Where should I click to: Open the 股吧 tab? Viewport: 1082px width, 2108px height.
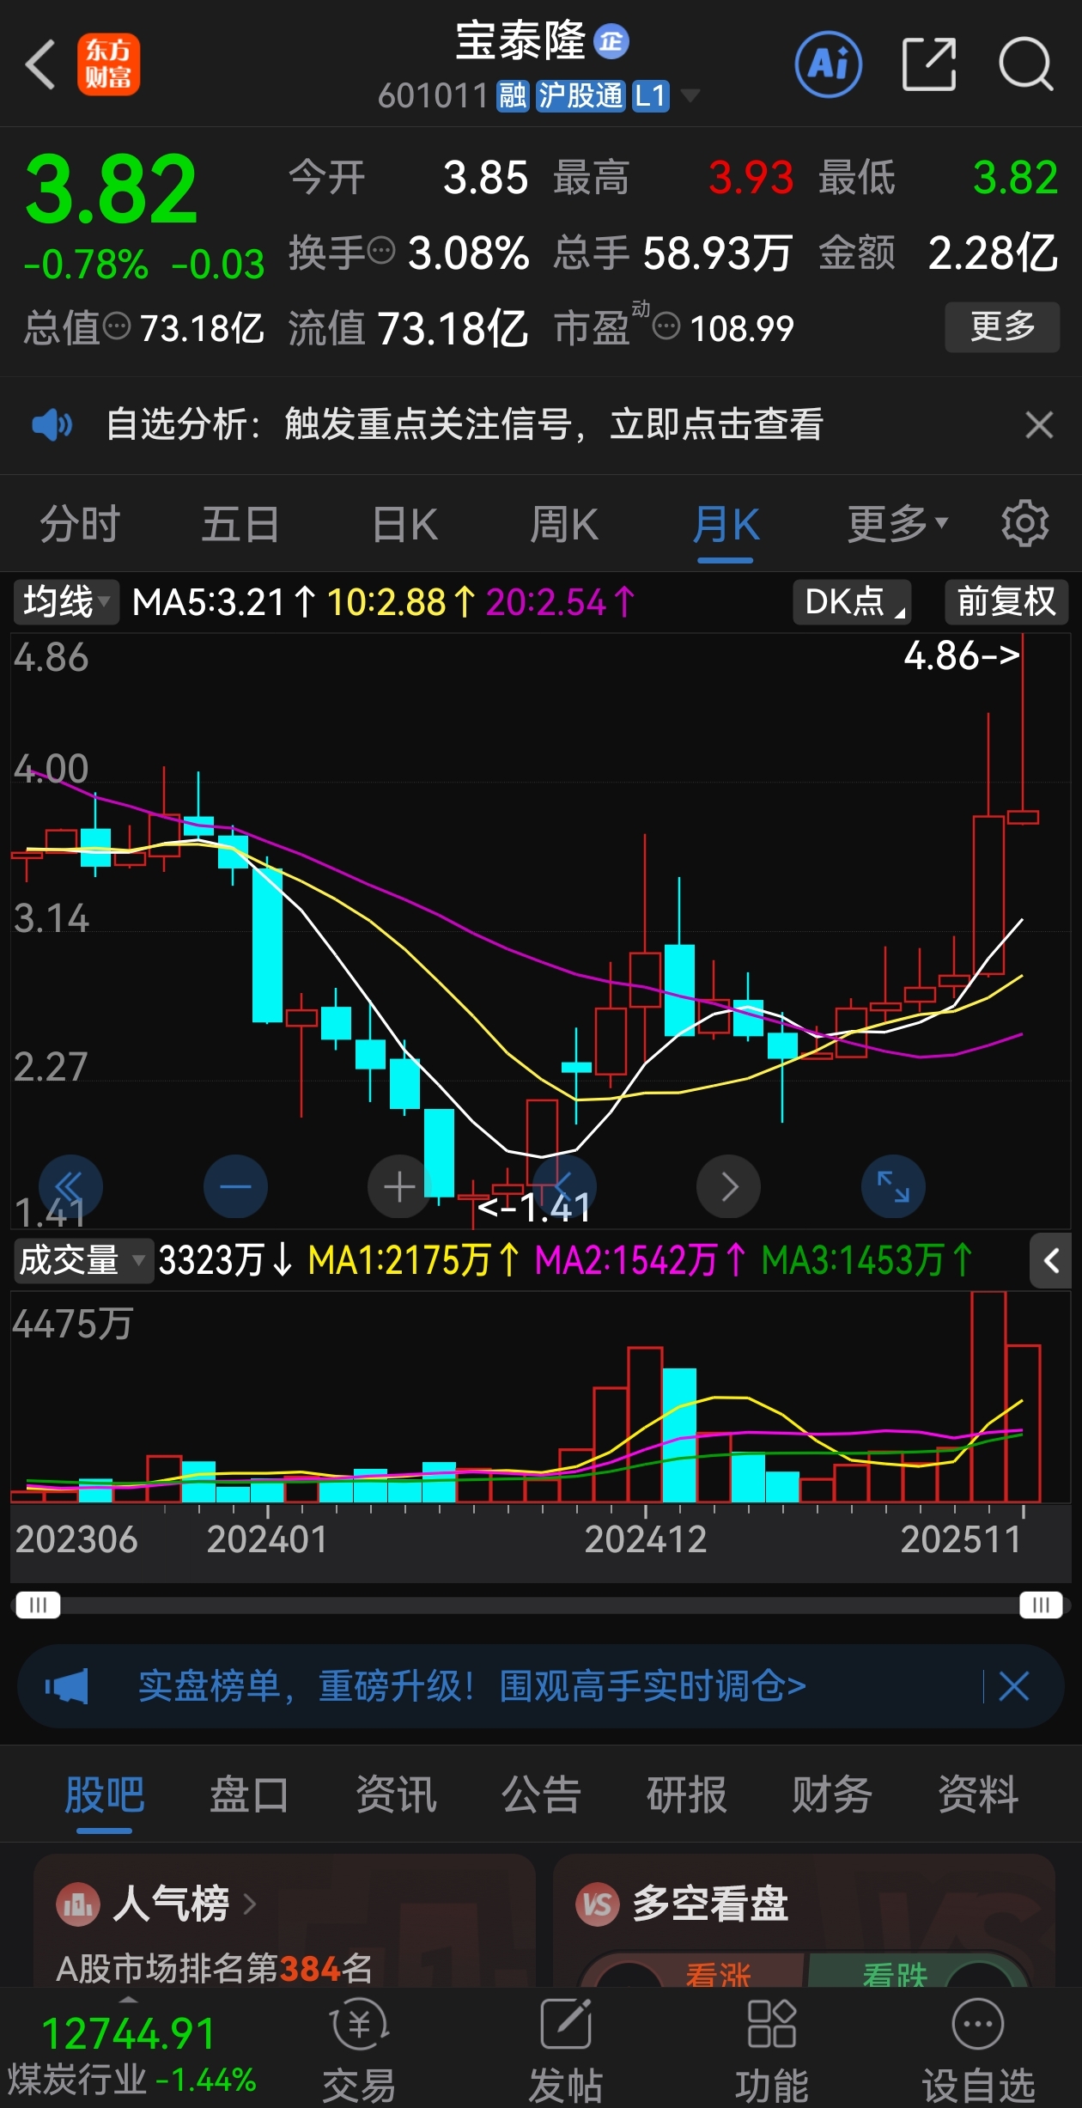click(x=105, y=1794)
